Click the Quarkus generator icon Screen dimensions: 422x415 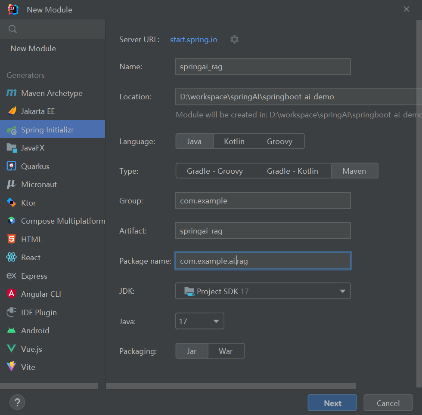pos(12,166)
